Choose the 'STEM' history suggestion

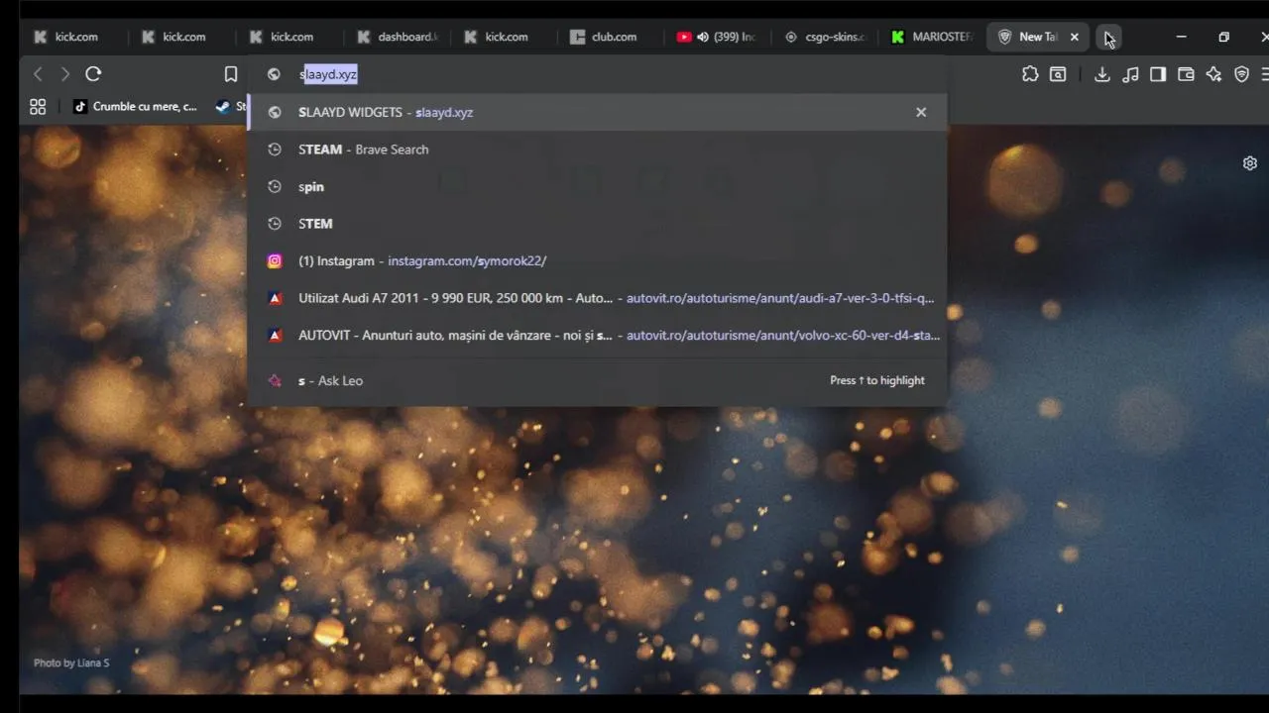pyautogui.click(x=598, y=224)
